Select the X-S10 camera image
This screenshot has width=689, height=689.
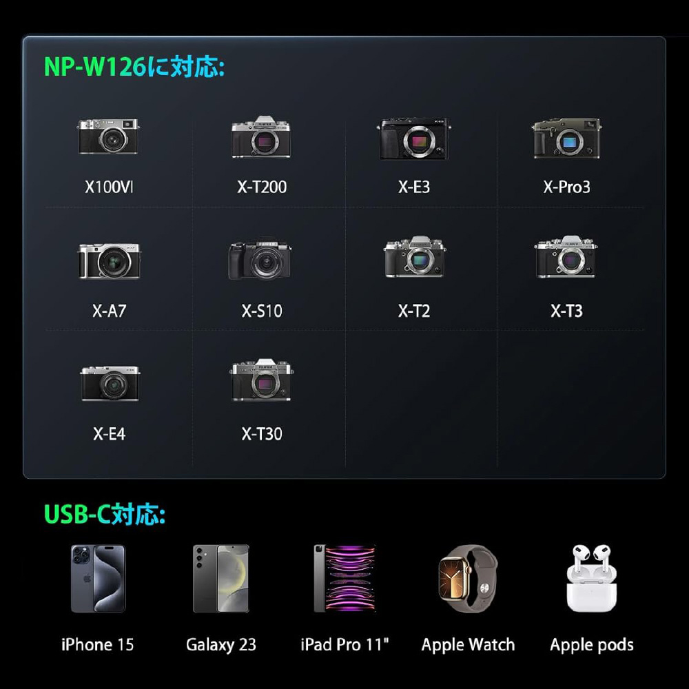pyautogui.click(x=260, y=260)
